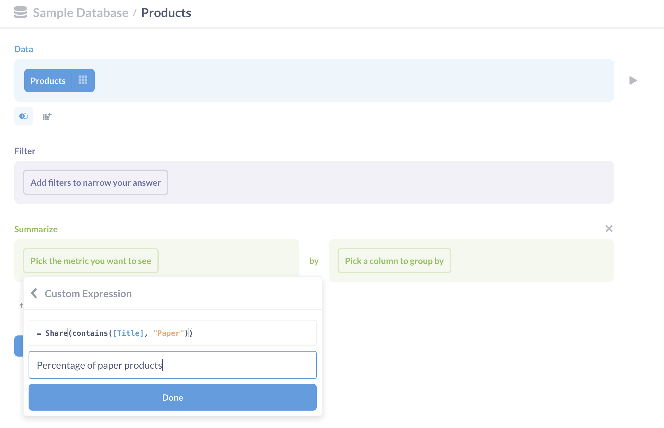
Task: Click Add filters to narrow your answer
Action: (95, 183)
